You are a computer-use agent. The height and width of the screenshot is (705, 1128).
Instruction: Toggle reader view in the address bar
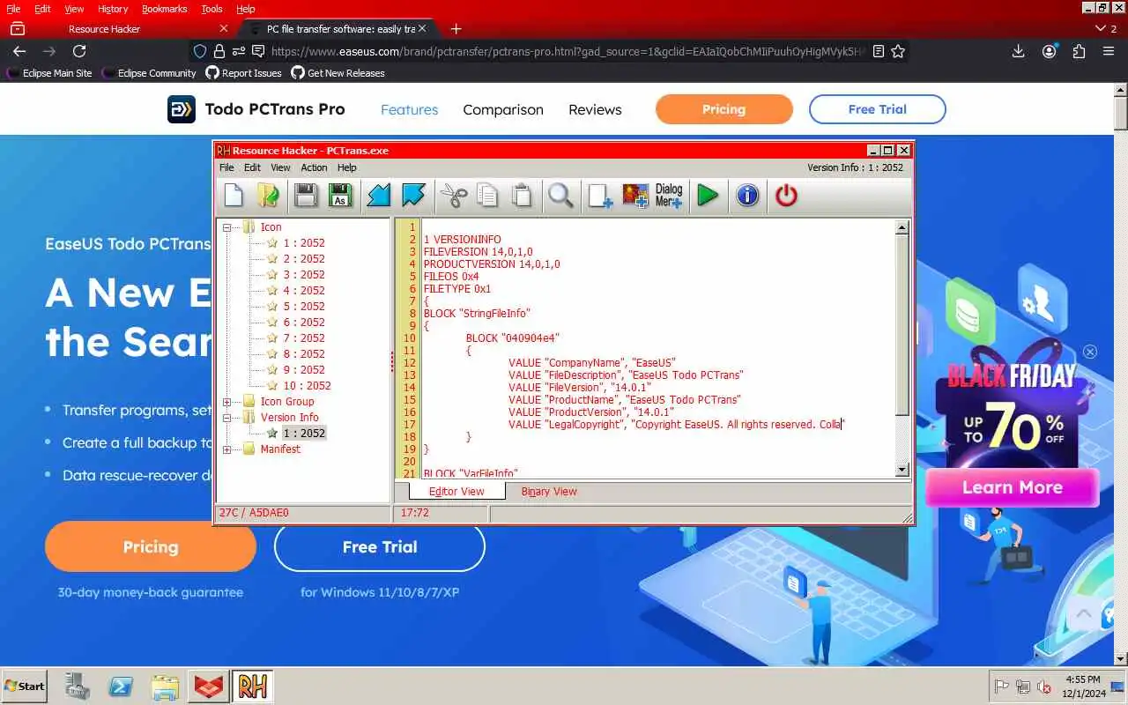click(x=879, y=51)
